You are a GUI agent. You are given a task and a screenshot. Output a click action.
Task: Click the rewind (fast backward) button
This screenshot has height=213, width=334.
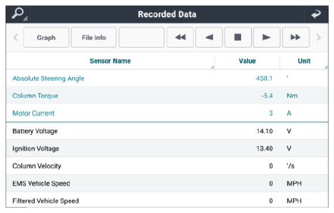180,38
